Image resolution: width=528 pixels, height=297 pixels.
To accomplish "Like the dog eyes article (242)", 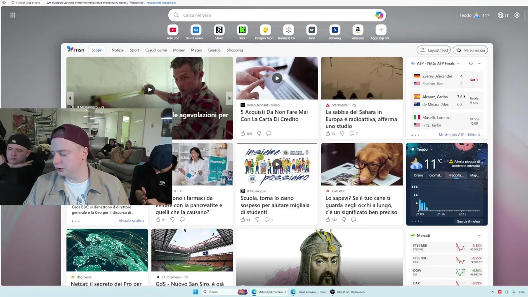I will click(328, 220).
